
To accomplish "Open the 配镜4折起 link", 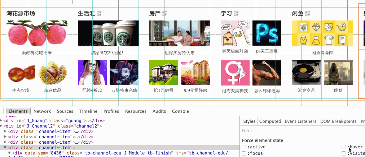I will (x=92, y=91).
